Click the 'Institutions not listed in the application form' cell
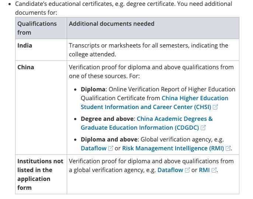253x199 pixels. click(40, 174)
